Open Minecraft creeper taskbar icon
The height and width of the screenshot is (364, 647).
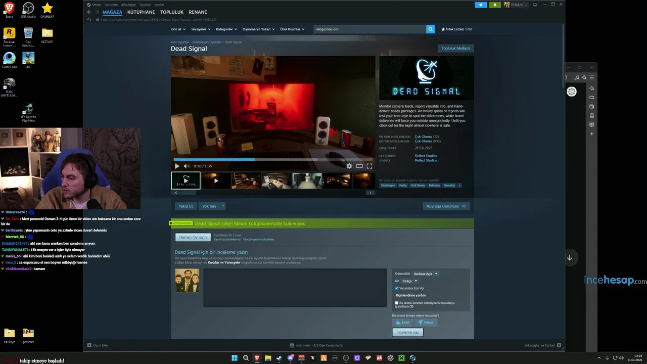(x=401, y=358)
